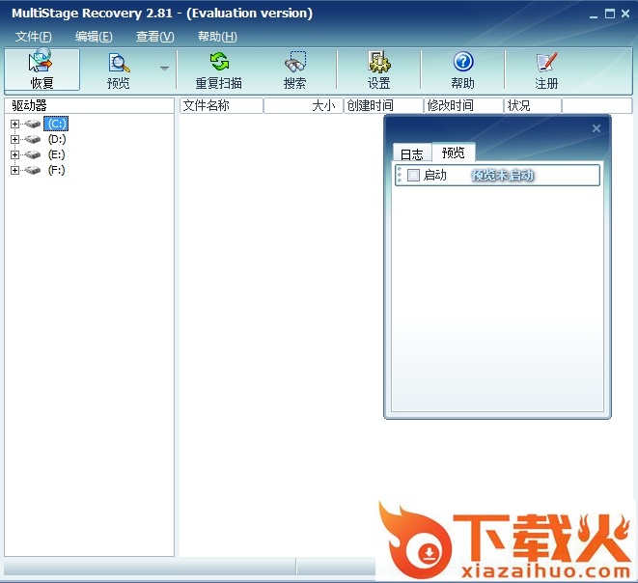Select the (C:) drive label
The height and width of the screenshot is (583, 638).
56,124
